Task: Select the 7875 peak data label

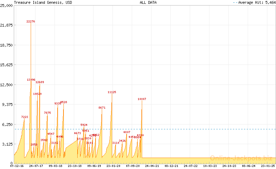Action: (47, 113)
